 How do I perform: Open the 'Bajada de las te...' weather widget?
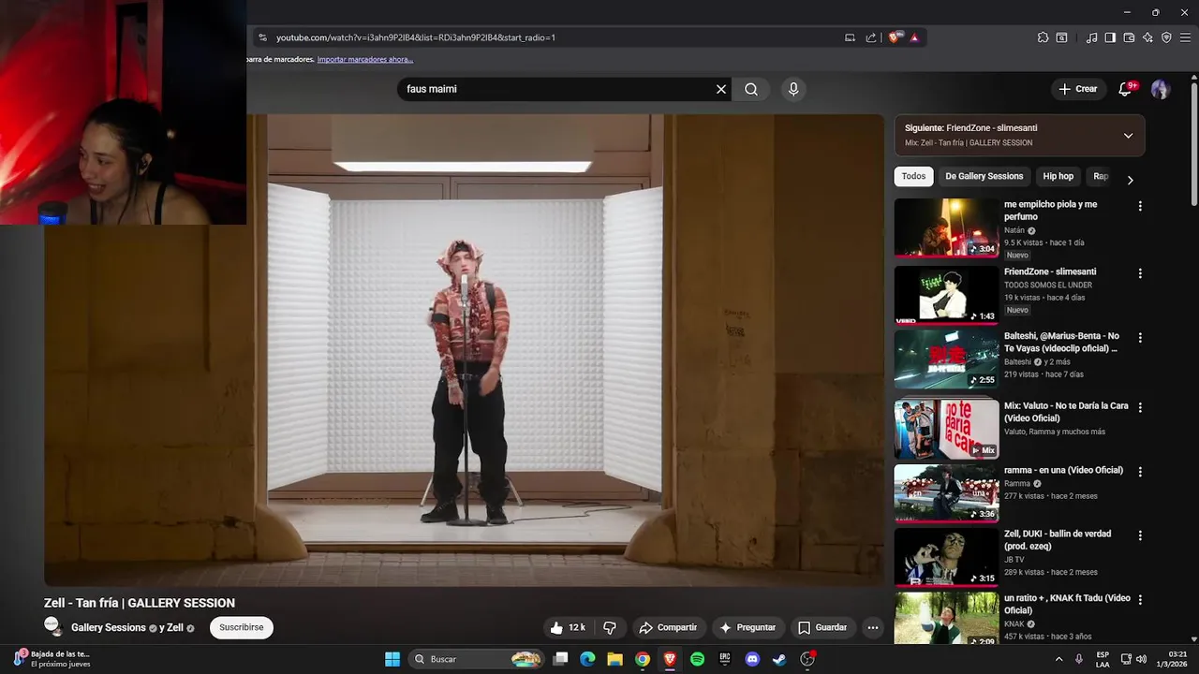click(52, 659)
